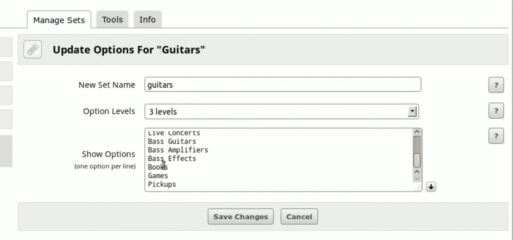Place cursor on the Games line
The image size is (513, 240).
pyautogui.click(x=158, y=176)
